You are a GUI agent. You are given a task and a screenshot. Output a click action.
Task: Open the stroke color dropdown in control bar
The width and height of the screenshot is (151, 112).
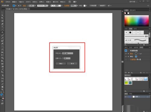pyautogui.click(x=21, y=6)
